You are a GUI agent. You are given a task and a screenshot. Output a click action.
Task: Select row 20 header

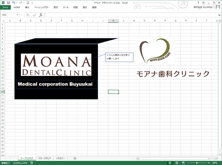pos(2,92)
